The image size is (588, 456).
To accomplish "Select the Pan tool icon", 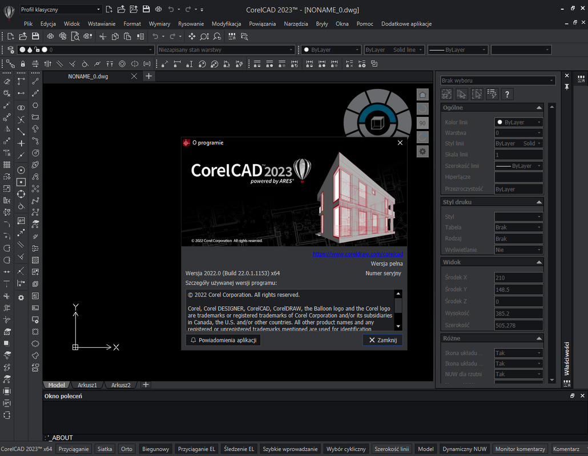I will [192, 36].
